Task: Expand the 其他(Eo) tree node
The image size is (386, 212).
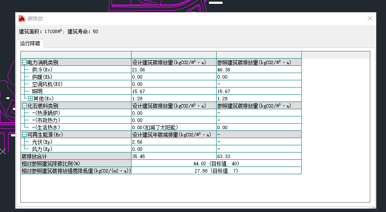Action: 30,99
